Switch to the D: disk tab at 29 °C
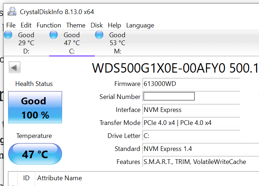This screenshot has width=259, height=186. 26,43
